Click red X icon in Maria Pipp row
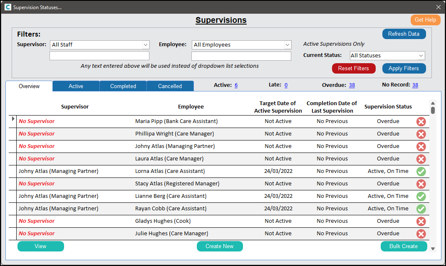 pyautogui.click(x=421, y=121)
